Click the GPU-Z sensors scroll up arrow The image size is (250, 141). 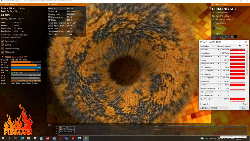[247, 49]
